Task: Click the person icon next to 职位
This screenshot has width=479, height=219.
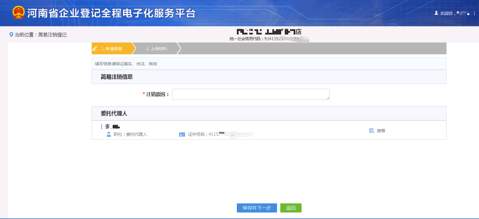Action: click(109, 134)
